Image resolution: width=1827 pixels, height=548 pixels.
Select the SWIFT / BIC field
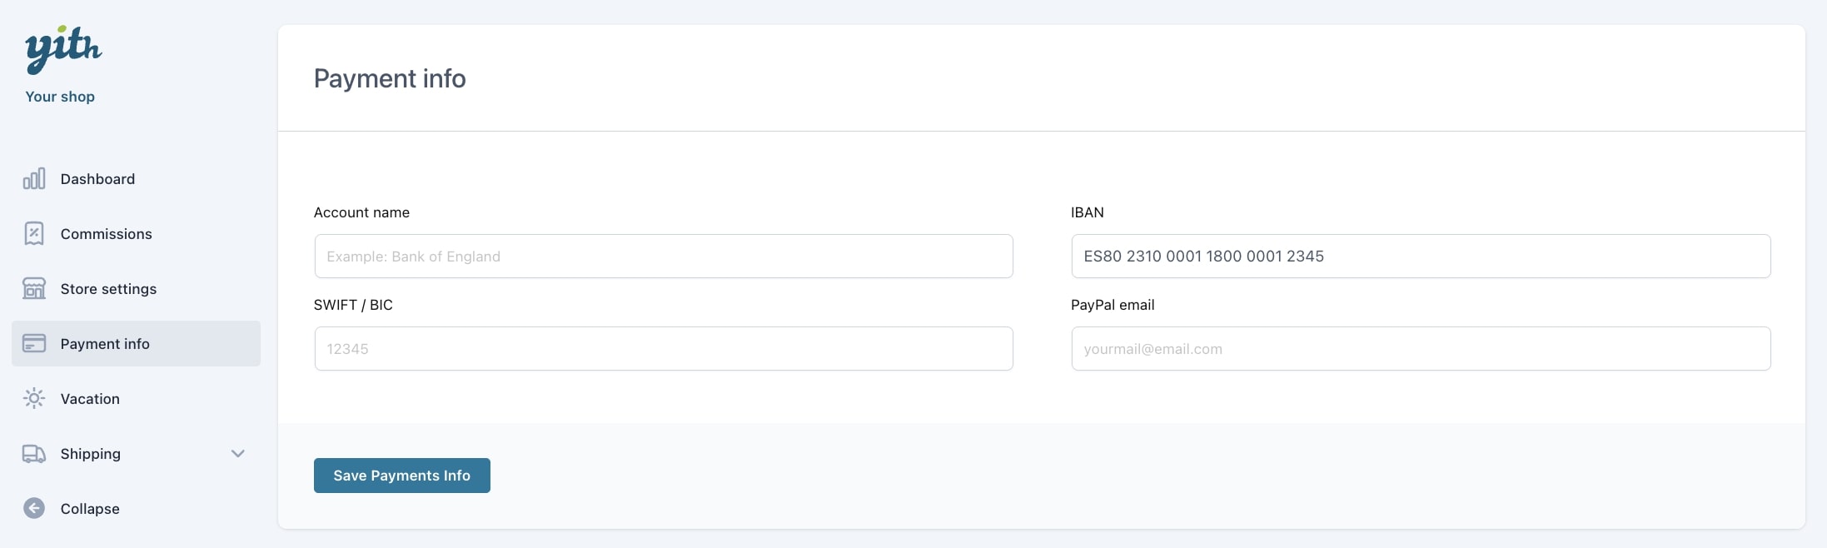click(664, 349)
